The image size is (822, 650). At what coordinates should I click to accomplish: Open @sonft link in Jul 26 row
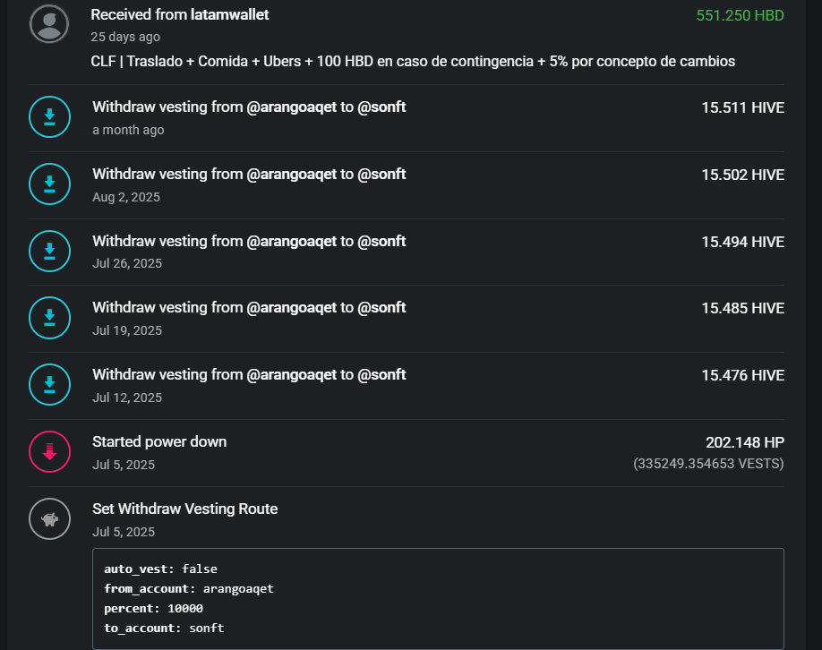[x=381, y=241]
